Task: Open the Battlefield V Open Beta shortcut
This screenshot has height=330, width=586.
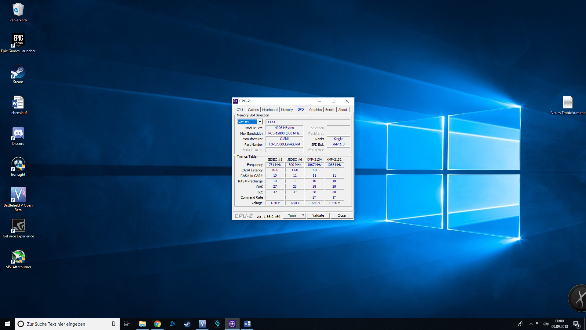Action: point(18,195)
